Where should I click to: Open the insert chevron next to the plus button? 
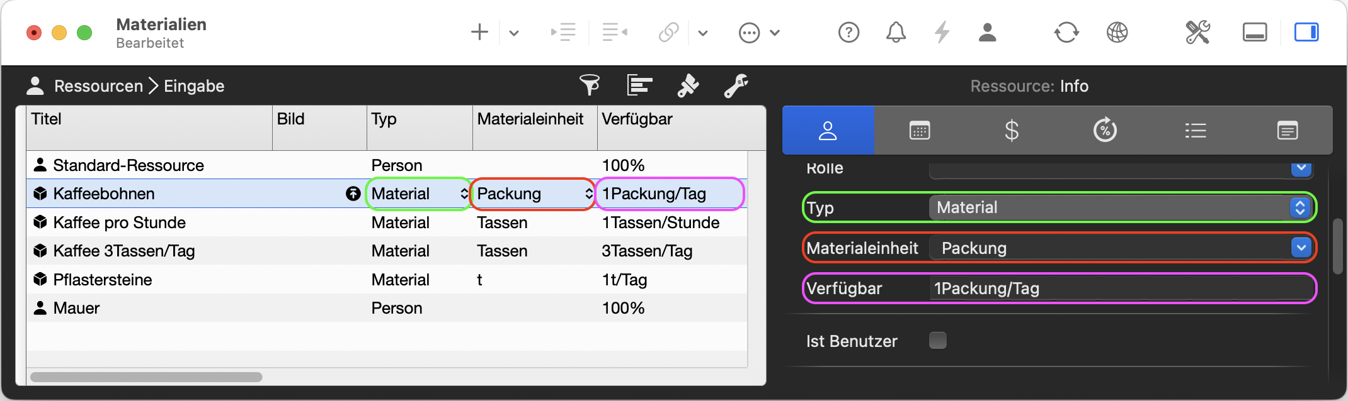point(514,32)
